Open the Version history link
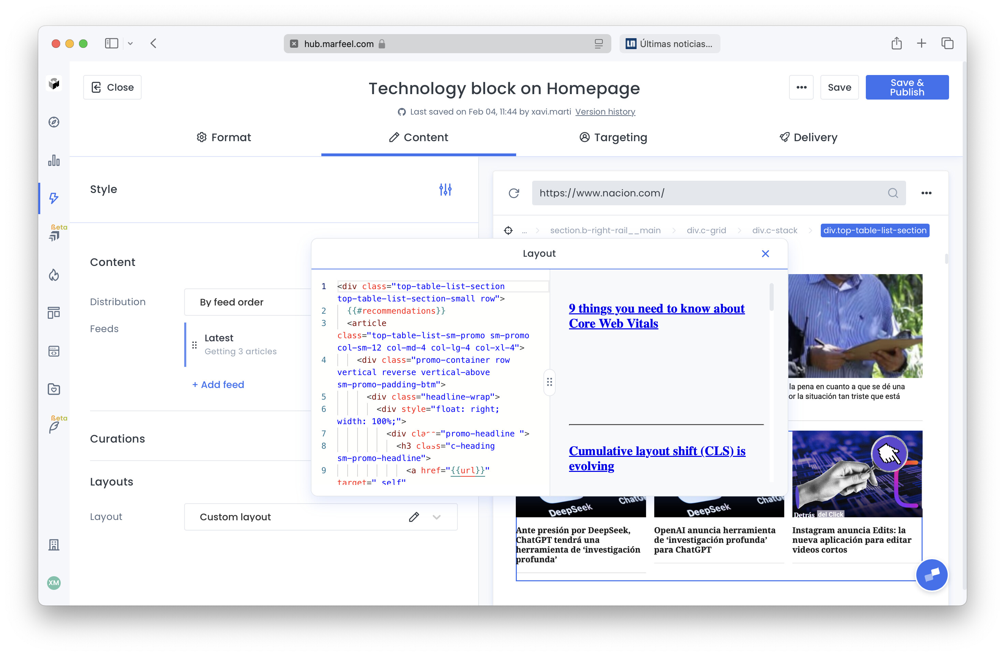The image size is (1005, 656). coord(605,112)
